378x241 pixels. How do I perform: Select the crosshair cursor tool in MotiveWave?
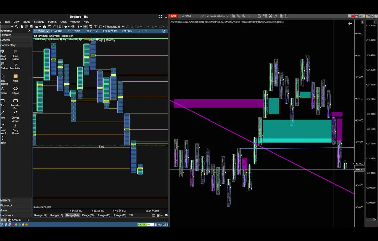(85, 27)
